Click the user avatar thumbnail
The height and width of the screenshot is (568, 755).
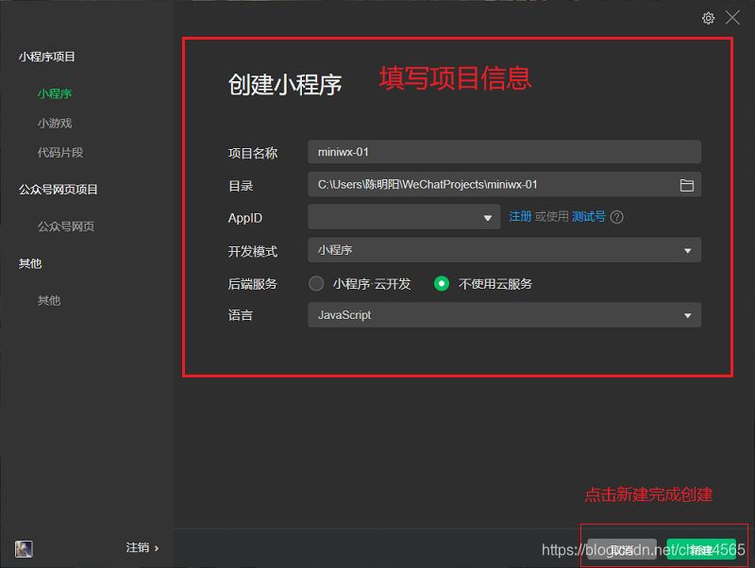(x=24, y=548)
